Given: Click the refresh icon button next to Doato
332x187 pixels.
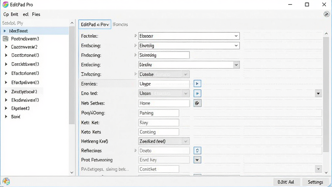Looking at the screenshot, I should tap(197, 151).
